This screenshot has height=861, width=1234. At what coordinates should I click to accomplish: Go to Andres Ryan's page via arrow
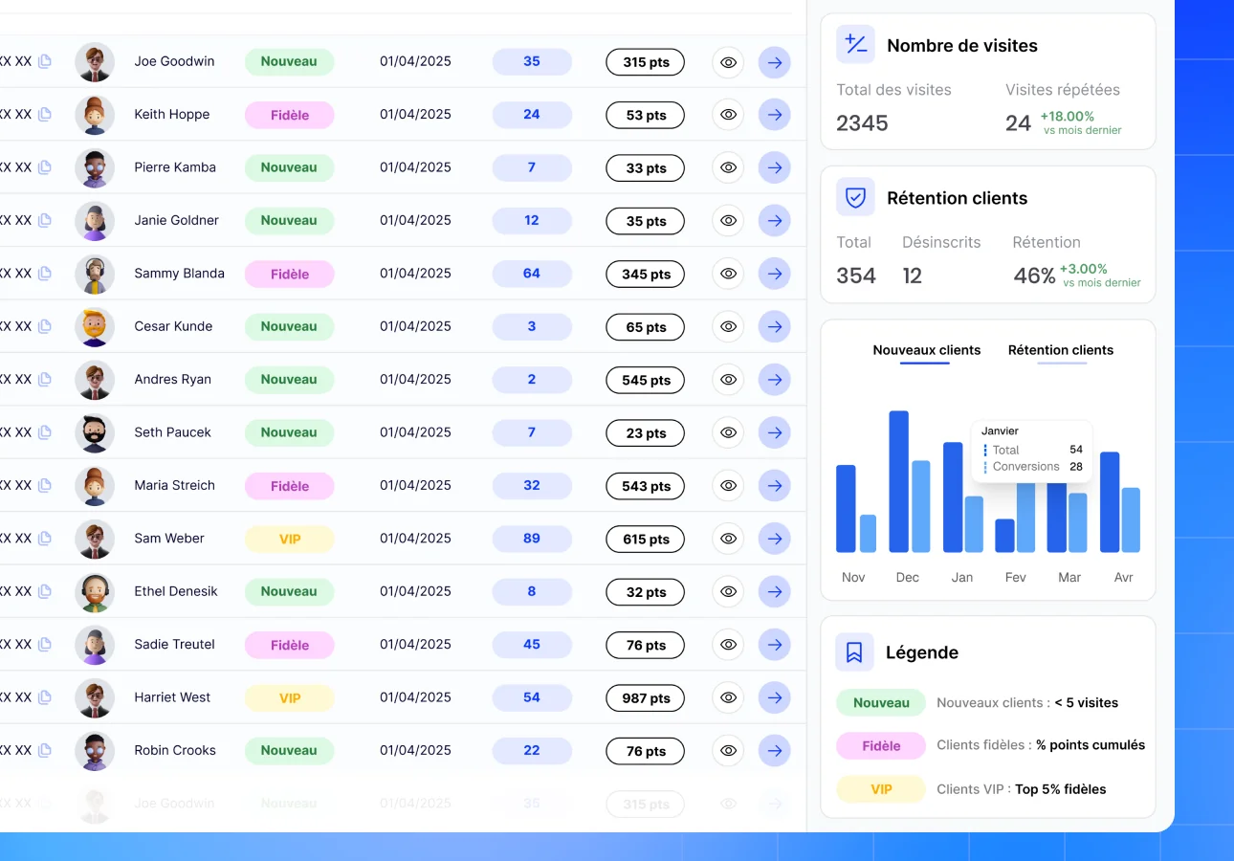coord(775,380)
